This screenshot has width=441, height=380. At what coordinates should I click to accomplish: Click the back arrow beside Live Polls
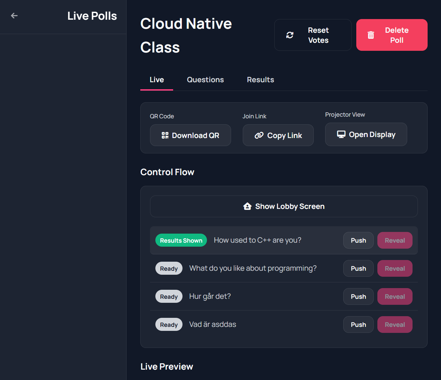(14, 15)
